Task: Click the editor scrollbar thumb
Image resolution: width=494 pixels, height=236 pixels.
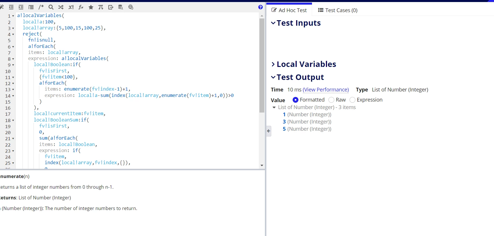Action: tap(262, 65)
